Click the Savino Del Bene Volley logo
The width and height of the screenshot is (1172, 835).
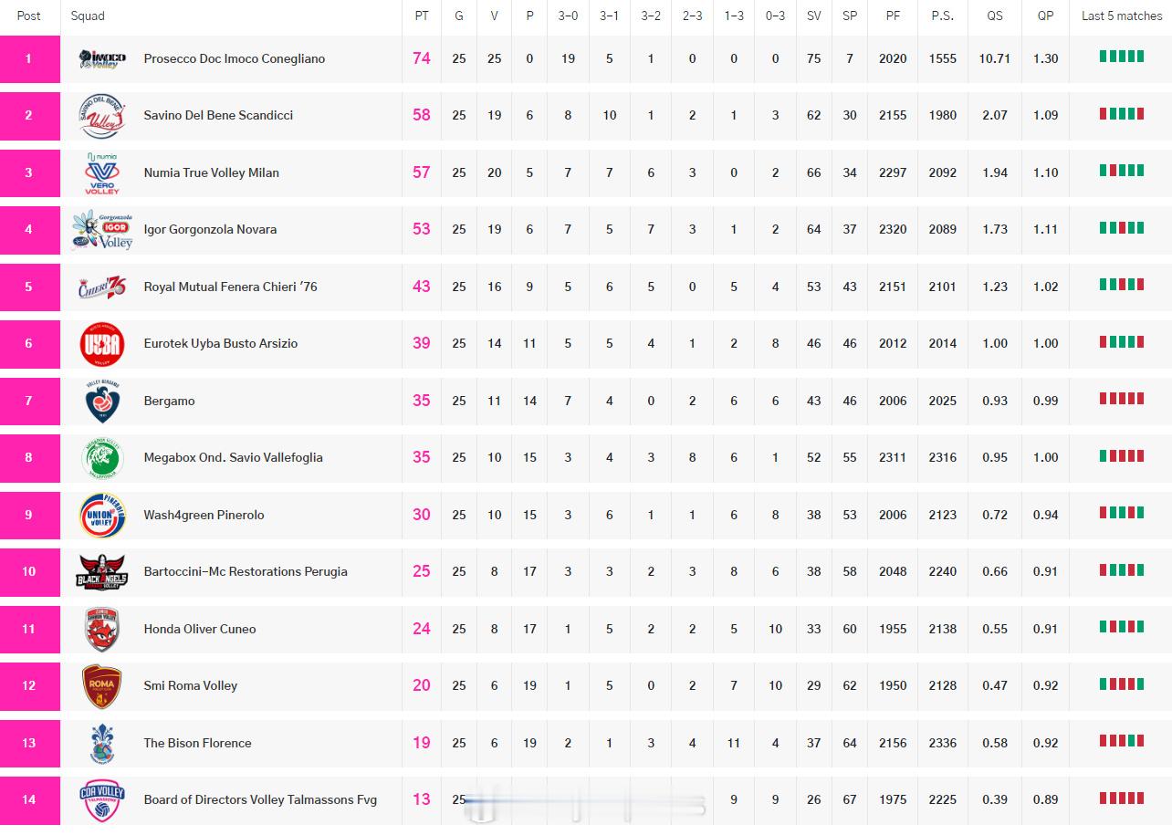click(102, 116)
